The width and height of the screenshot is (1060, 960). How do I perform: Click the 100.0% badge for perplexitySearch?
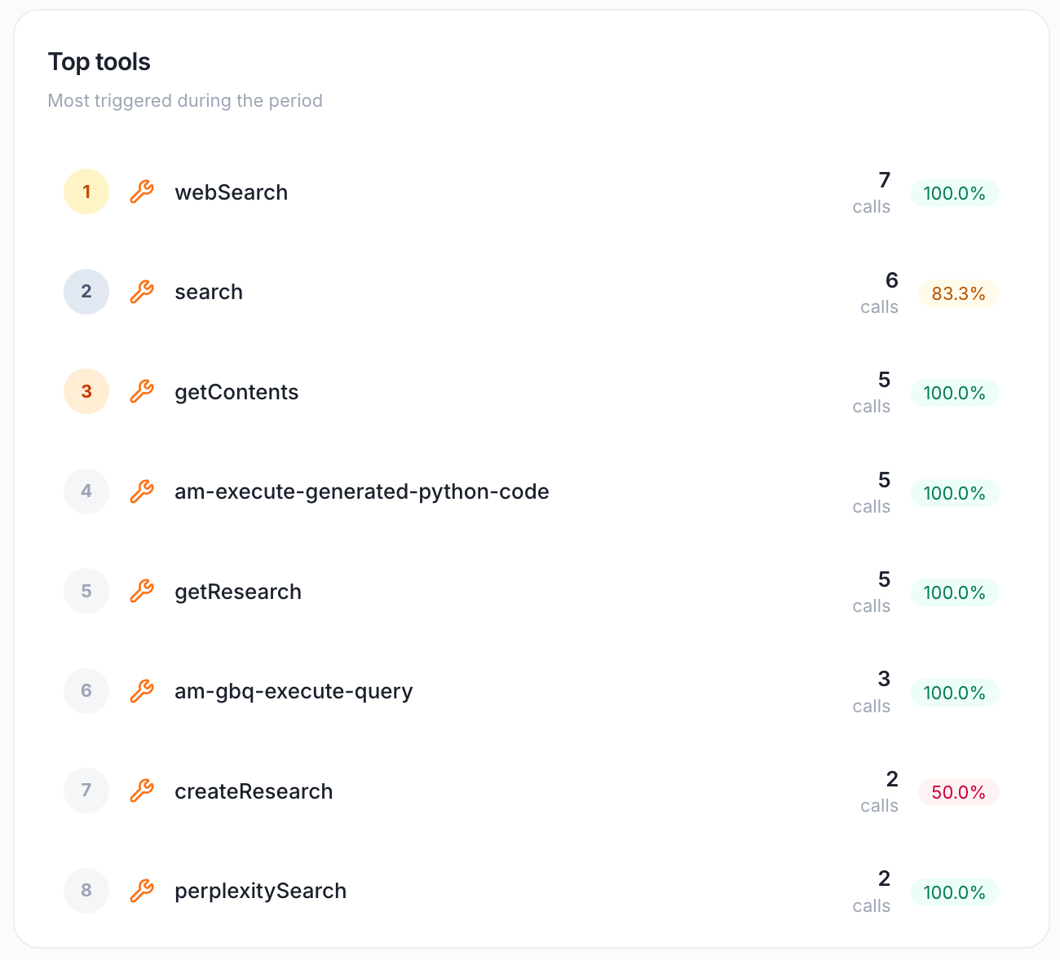pos(954,892)
